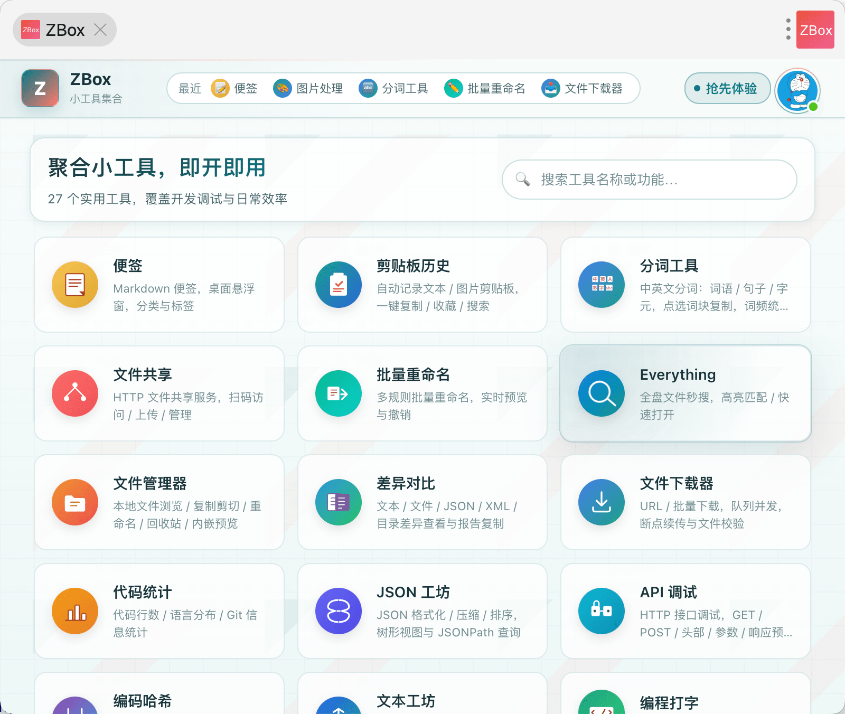This screenshot has width=845, height=714.
Task: Click the 文本 / 文件 / JSON / XML description
Action: [x=447, y=515]
